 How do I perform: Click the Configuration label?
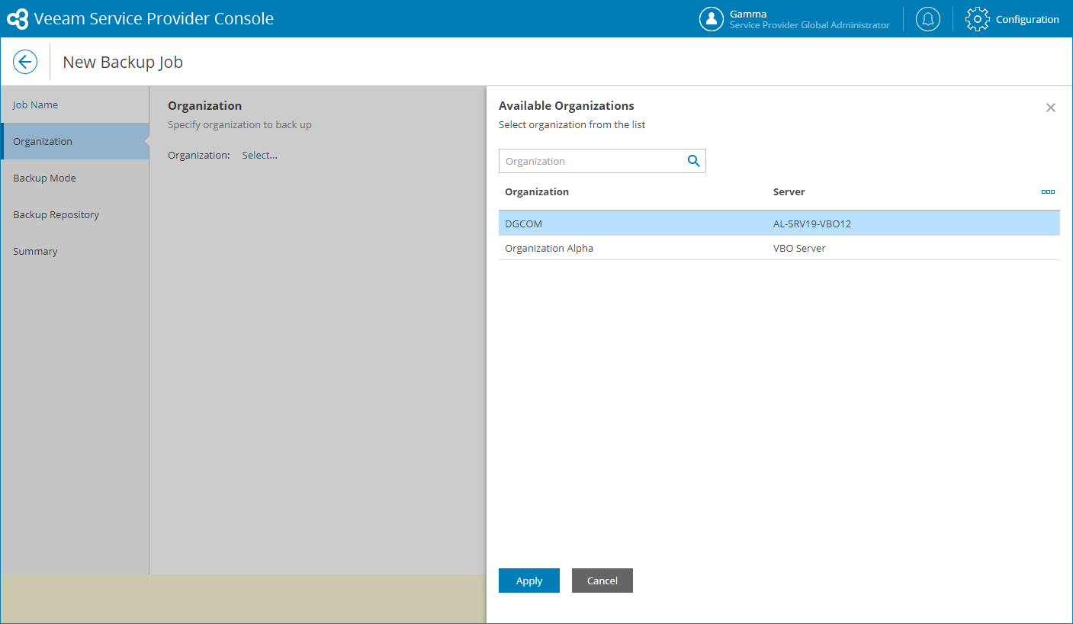click(x=1027, y=19)
